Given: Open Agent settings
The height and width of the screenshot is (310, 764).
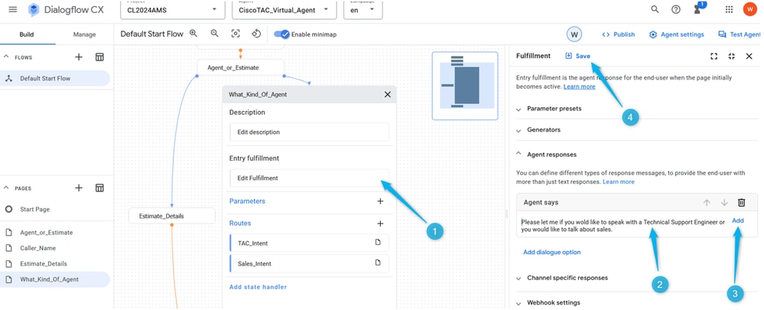Looking at the screenshot, I should [x=676, y=34].
